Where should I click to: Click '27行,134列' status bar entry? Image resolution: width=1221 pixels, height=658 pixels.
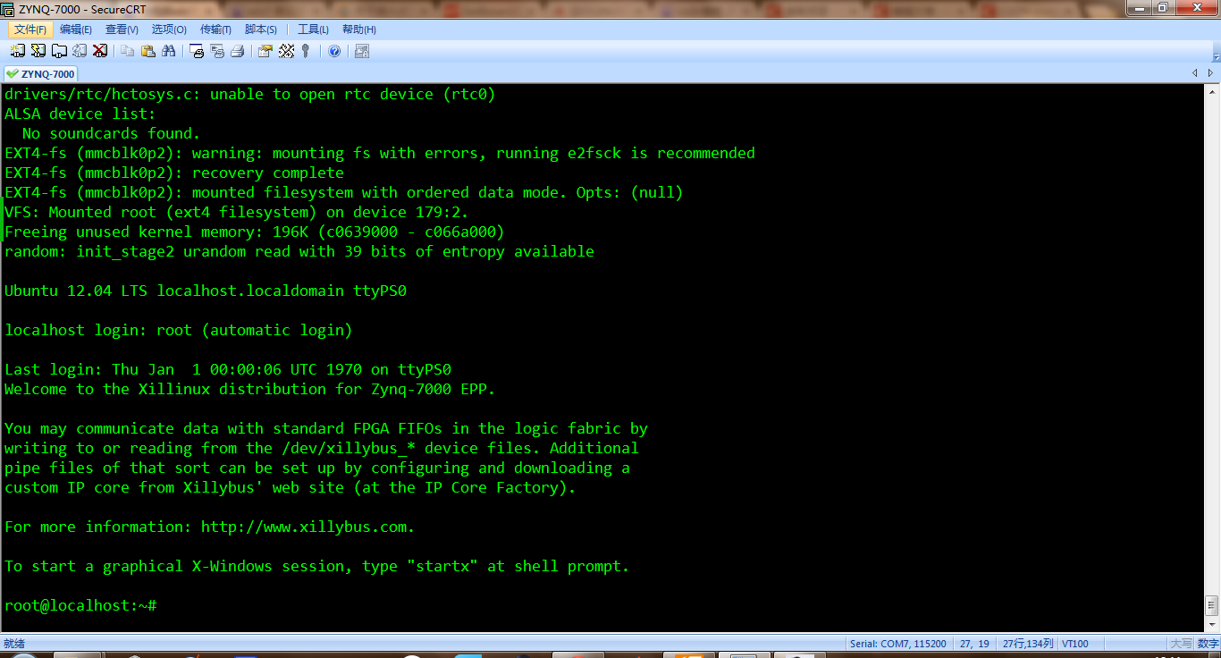point(1027,644)
